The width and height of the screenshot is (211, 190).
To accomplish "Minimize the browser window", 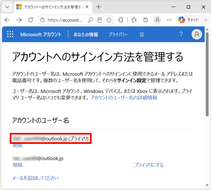I will (x=173, y=7).
